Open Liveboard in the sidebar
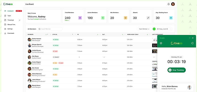The height and width of the screenshot is (92, 197). coord(11,11)
